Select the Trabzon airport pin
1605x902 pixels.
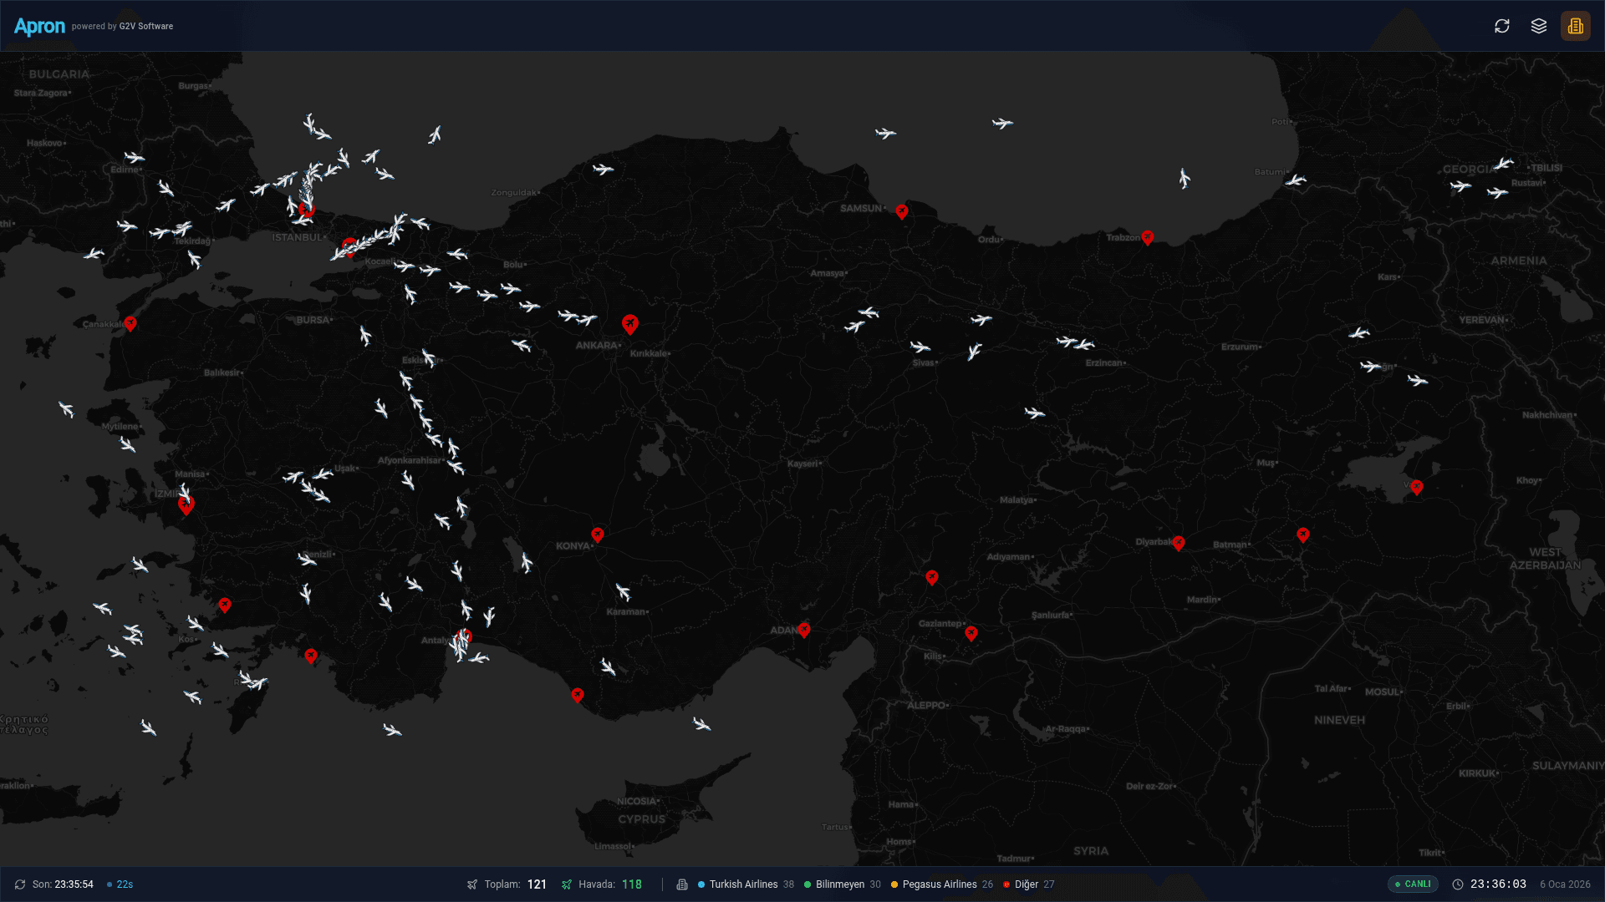pos(1148,237)
